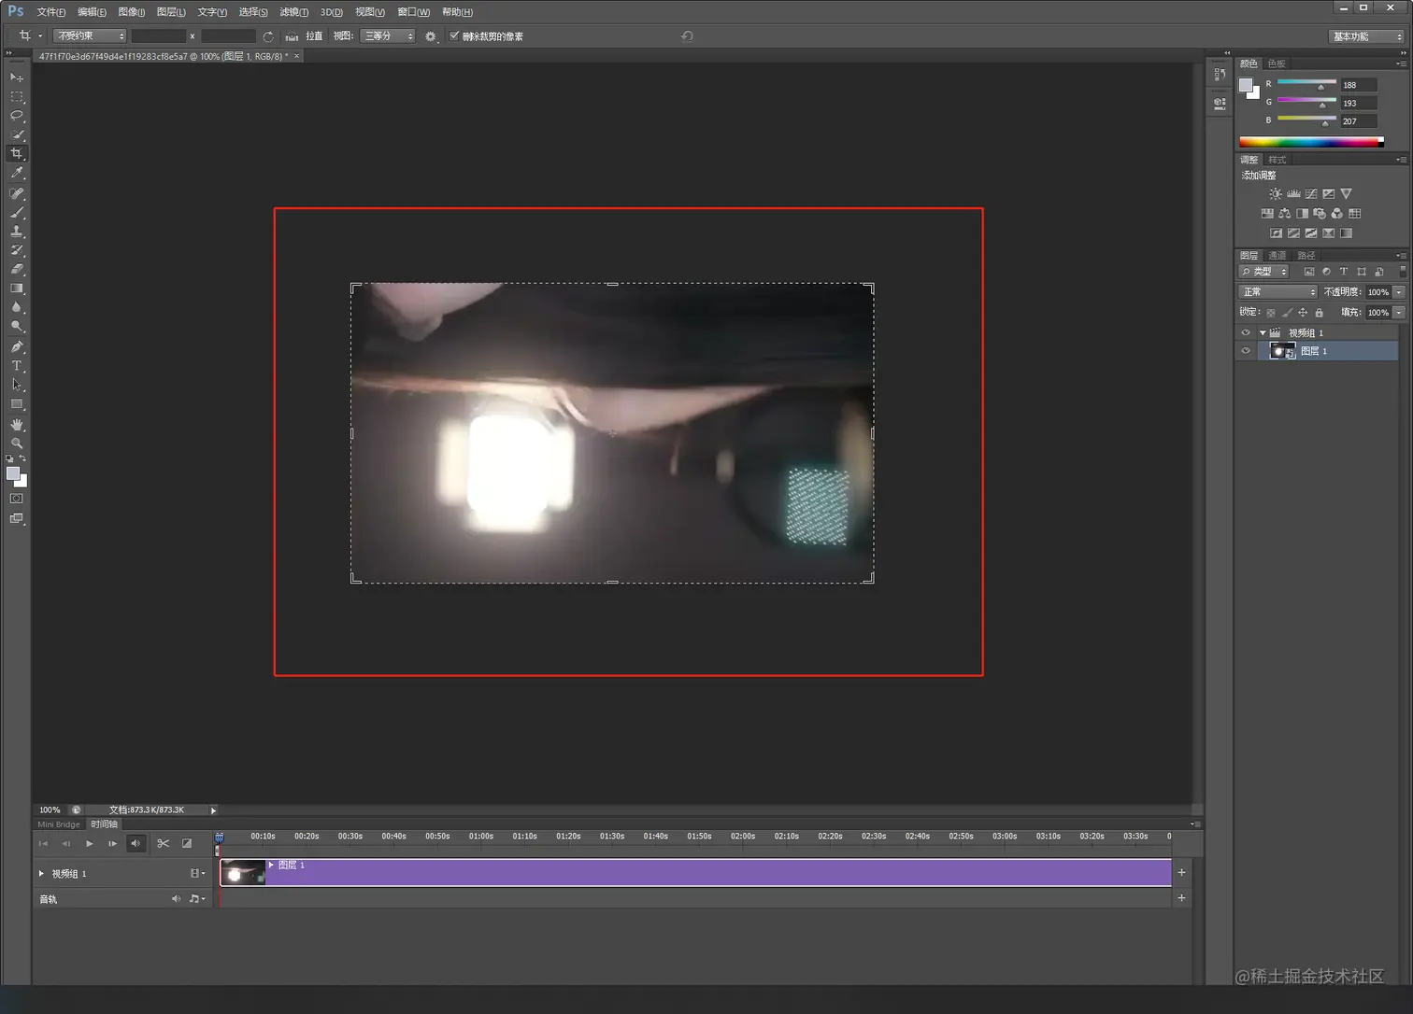Play the timeline
This screenshot has width=1413, height=1014.
[x=90, y=843]
